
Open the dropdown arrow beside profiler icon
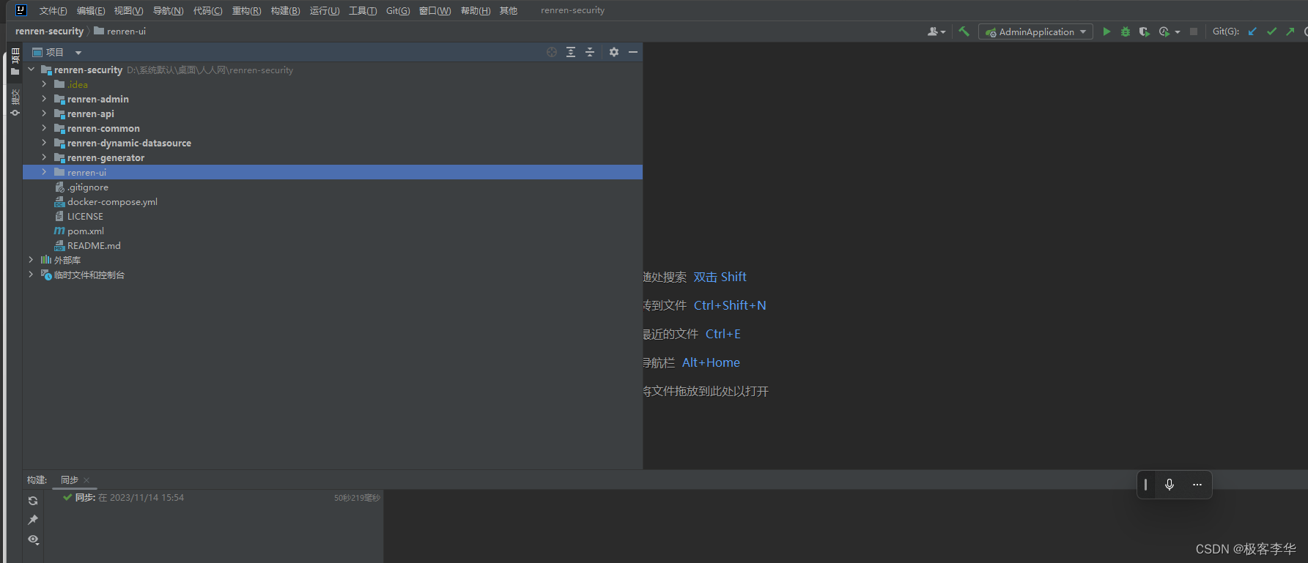click(1178, 31)
